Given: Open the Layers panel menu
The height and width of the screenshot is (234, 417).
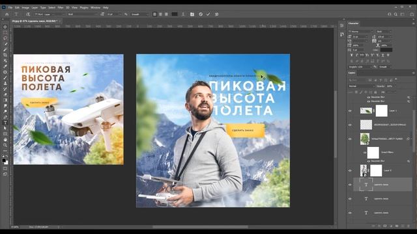Looking at the screenshot, I should 413,73.
